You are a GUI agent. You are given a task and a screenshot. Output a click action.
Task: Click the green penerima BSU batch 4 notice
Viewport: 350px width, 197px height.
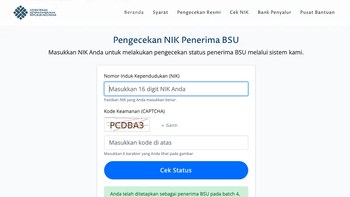[176, 192]
